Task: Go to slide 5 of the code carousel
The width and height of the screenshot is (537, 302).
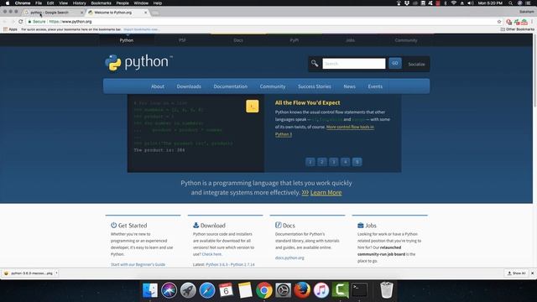Action: 357,162
